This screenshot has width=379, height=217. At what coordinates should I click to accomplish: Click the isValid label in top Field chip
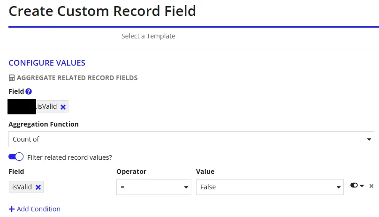point(47,106)
